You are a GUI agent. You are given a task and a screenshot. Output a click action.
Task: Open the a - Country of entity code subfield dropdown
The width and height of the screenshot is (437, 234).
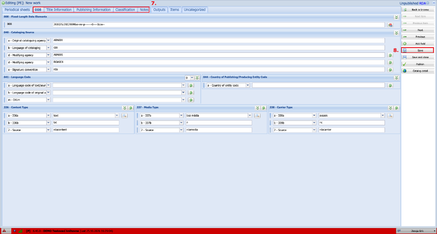point(248,85)
